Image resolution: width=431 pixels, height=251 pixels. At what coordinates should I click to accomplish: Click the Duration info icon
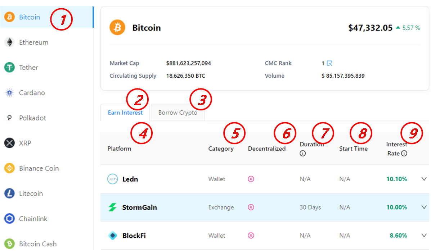(x=302, y=154)
